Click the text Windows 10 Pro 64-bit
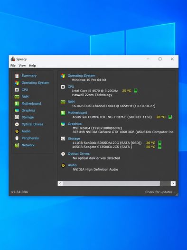The image size is (187, 250). coord(89,80)
